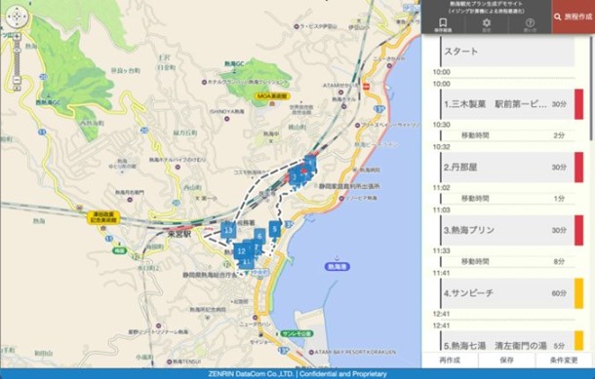595x379 pixels.
Task: Click the itinerary panel scrollbar
Action: pos(592,88)
